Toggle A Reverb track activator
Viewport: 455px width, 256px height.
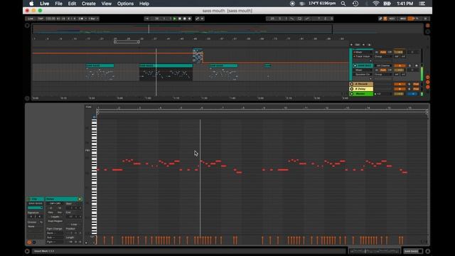pyautogui.click(x=400, y=84)
